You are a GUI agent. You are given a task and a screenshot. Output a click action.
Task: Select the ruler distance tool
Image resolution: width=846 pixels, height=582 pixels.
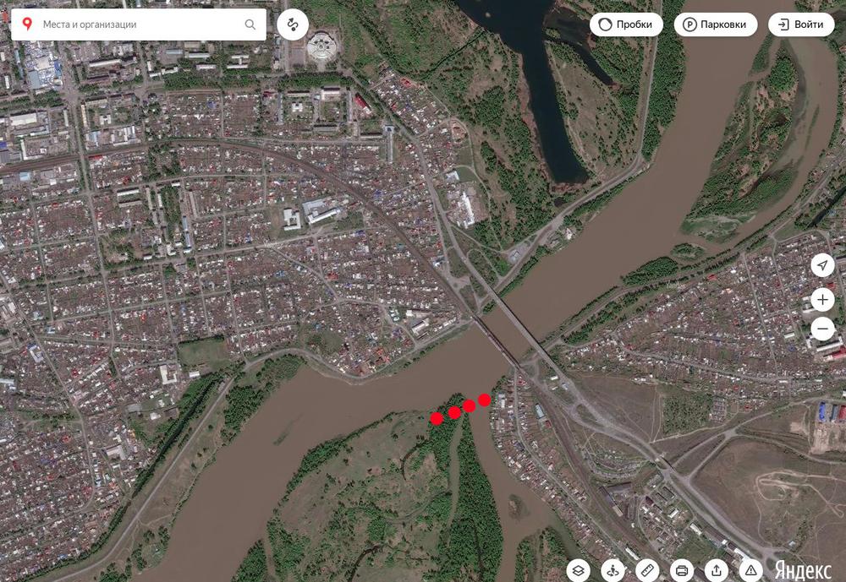[647, 570]
